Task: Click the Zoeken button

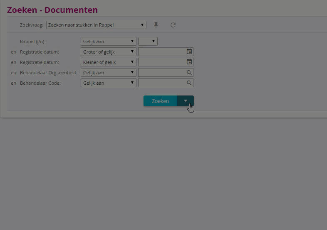Action: [160, 101]
